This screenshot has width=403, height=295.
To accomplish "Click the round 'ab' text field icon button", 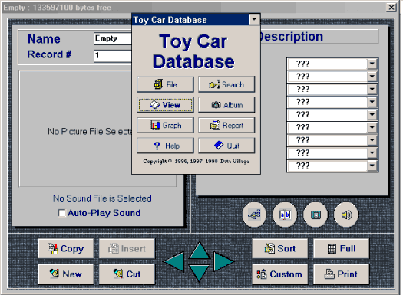I will (x=285, y=215).
